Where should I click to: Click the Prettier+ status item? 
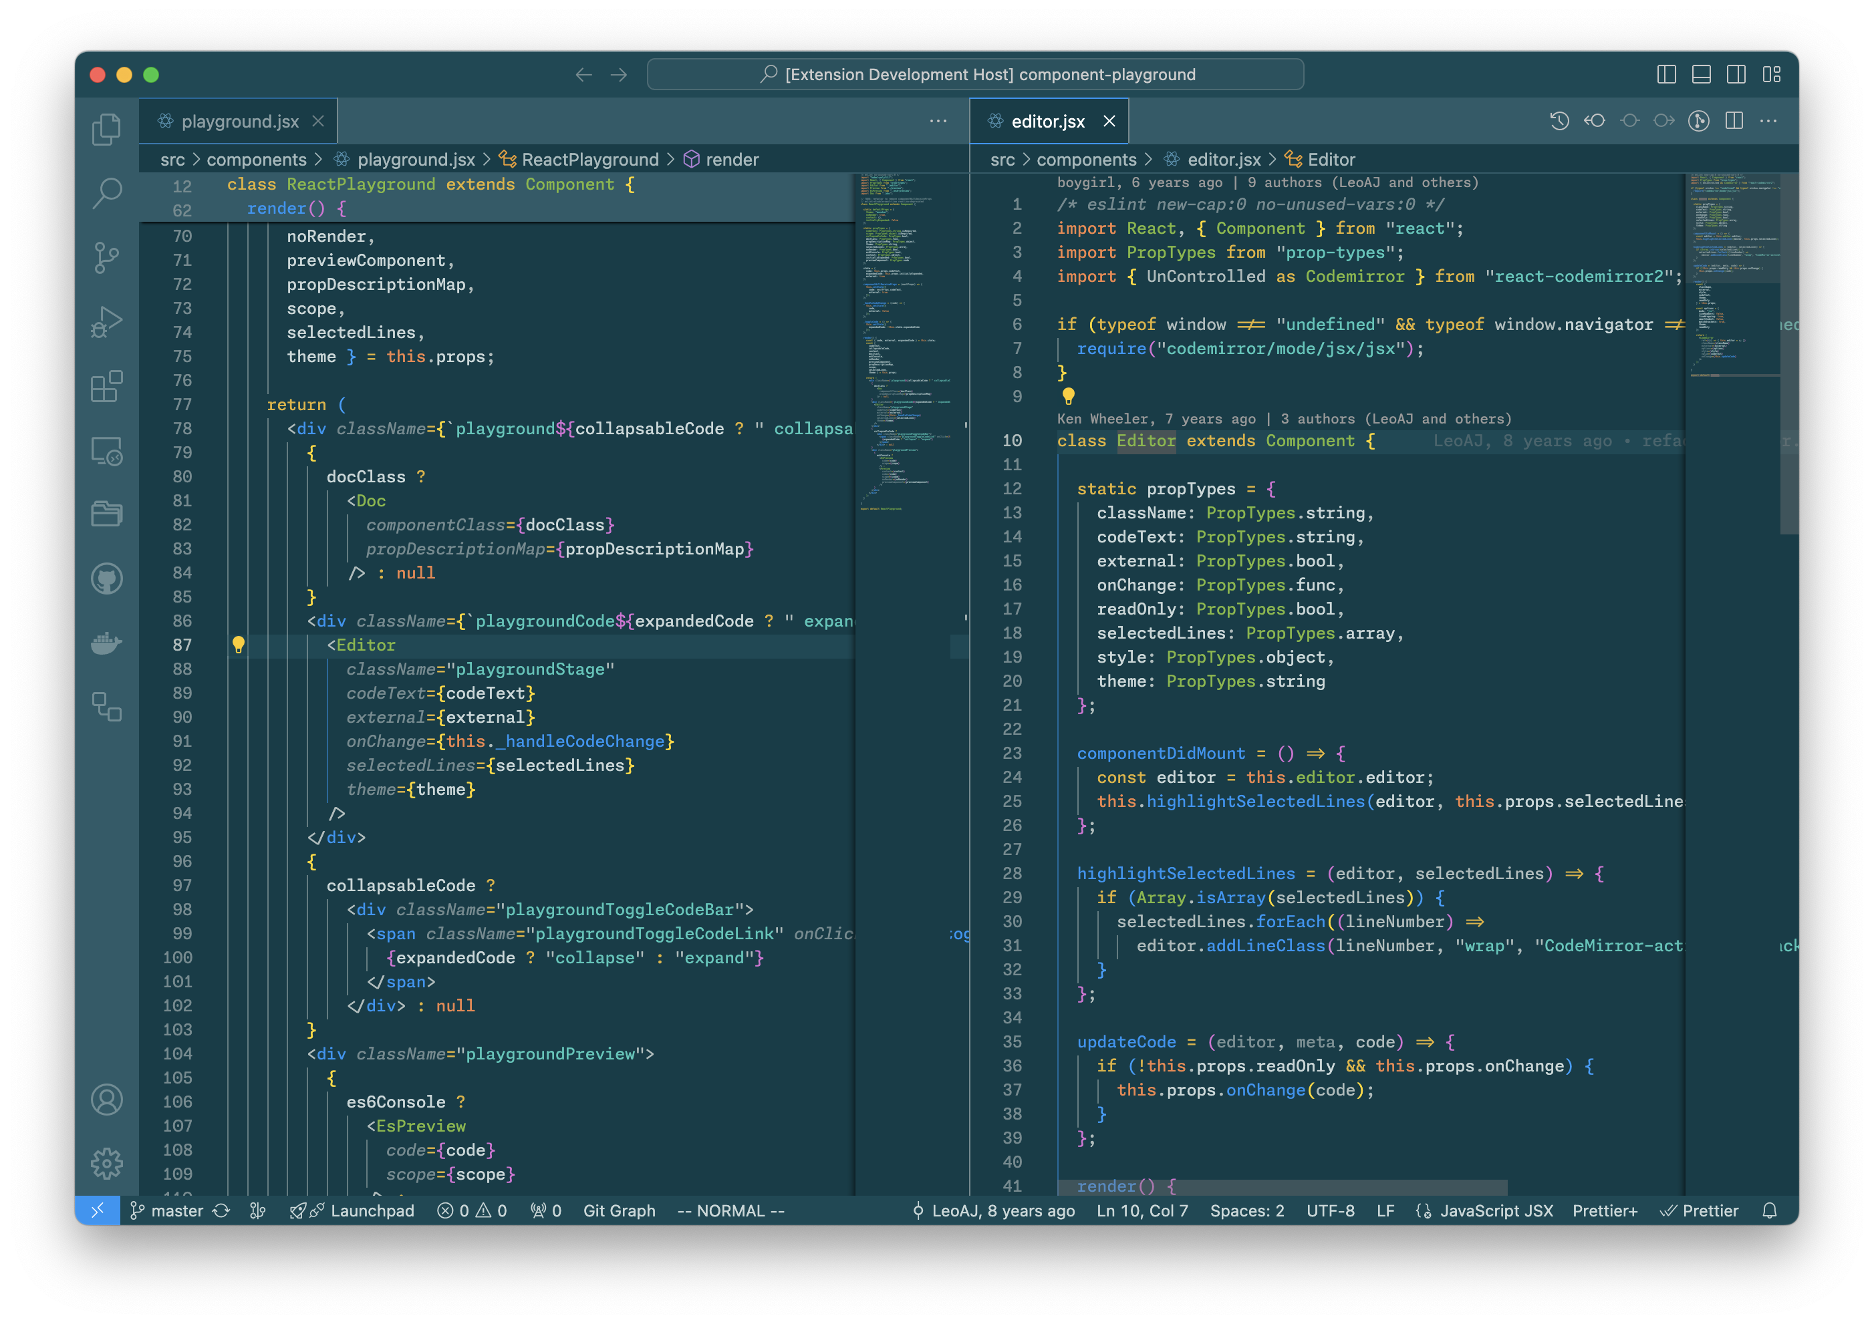1605,1210
